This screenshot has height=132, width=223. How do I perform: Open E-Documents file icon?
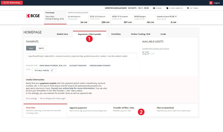point(167,8)
